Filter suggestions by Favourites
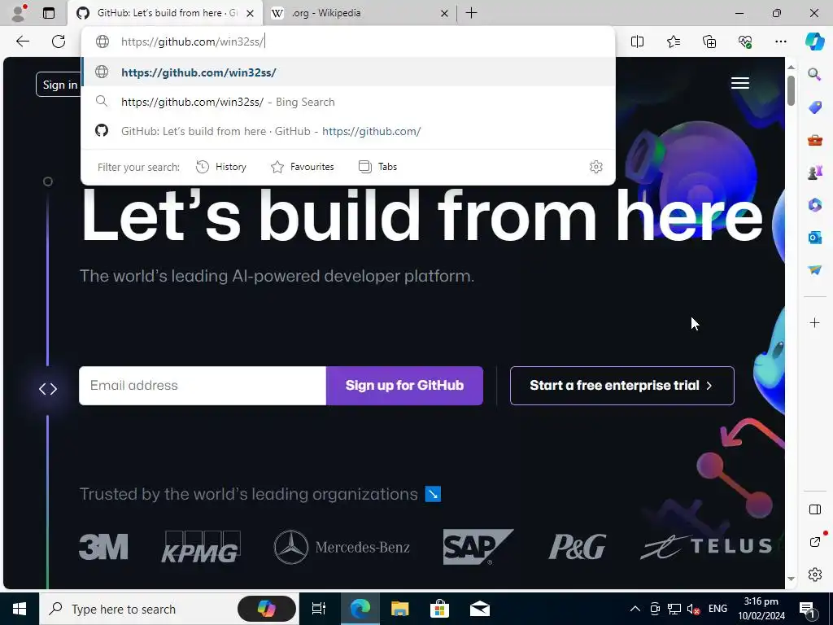The height and width of the screenshot is (625, 833). [303, 167]
